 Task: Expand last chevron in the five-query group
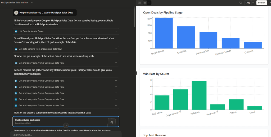point(116,106)
